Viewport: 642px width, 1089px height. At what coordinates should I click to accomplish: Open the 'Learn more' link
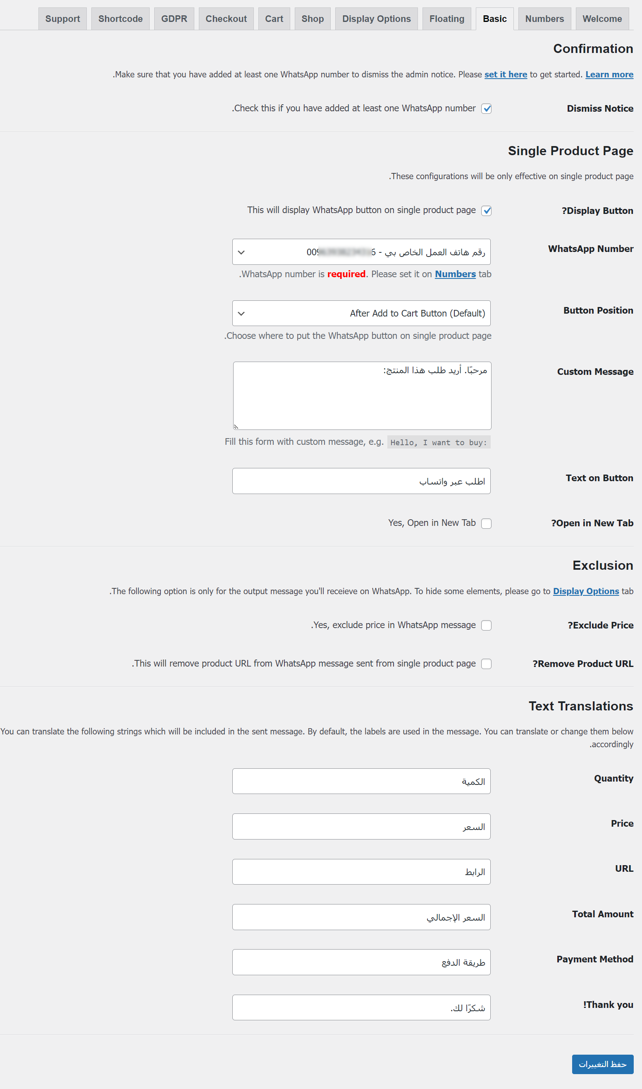(609, 74)
